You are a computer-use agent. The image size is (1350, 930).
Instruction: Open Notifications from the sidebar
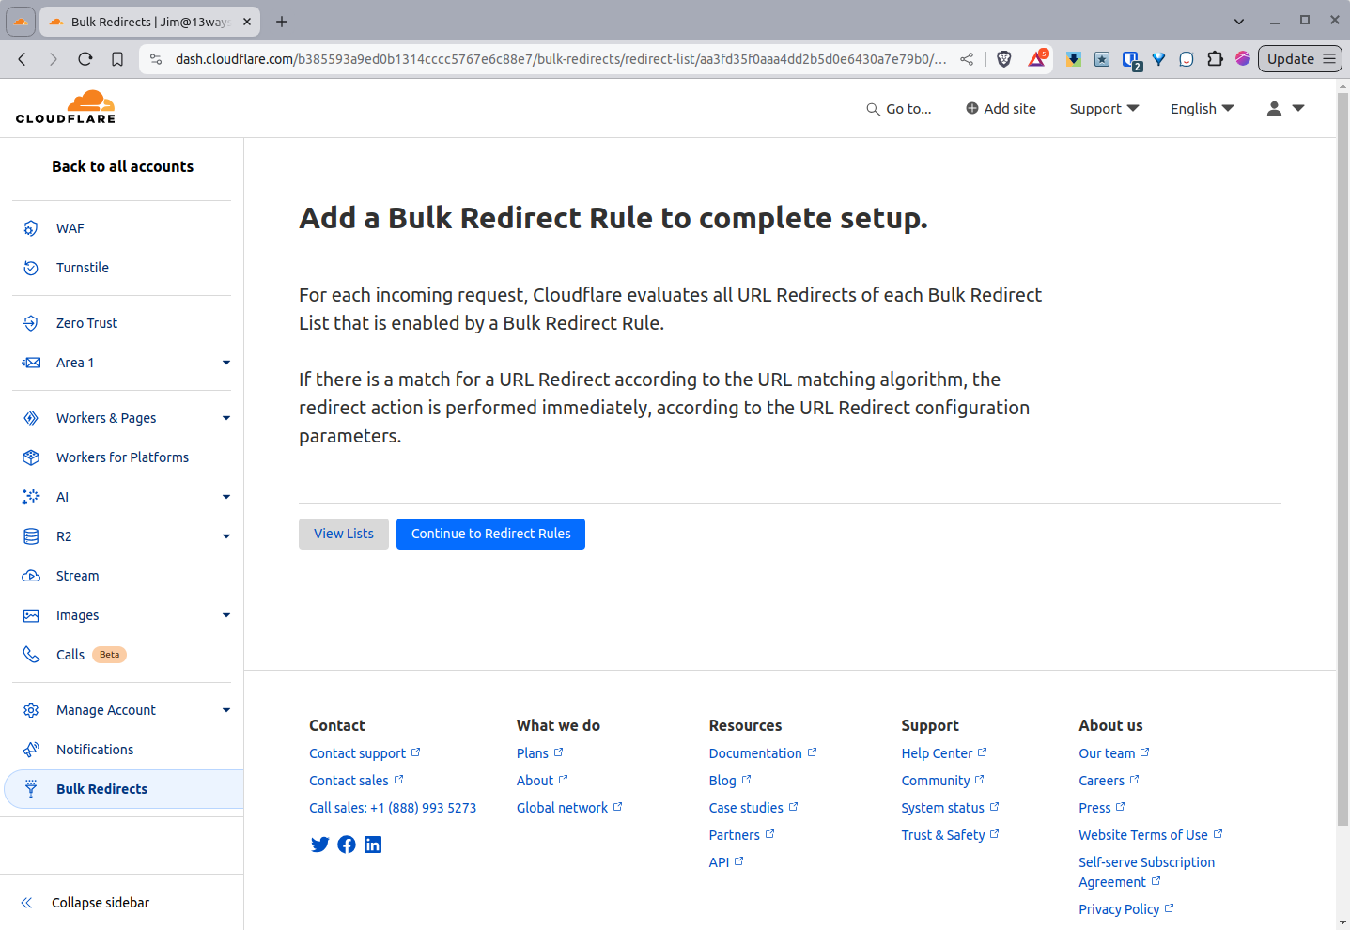(31, 749)
